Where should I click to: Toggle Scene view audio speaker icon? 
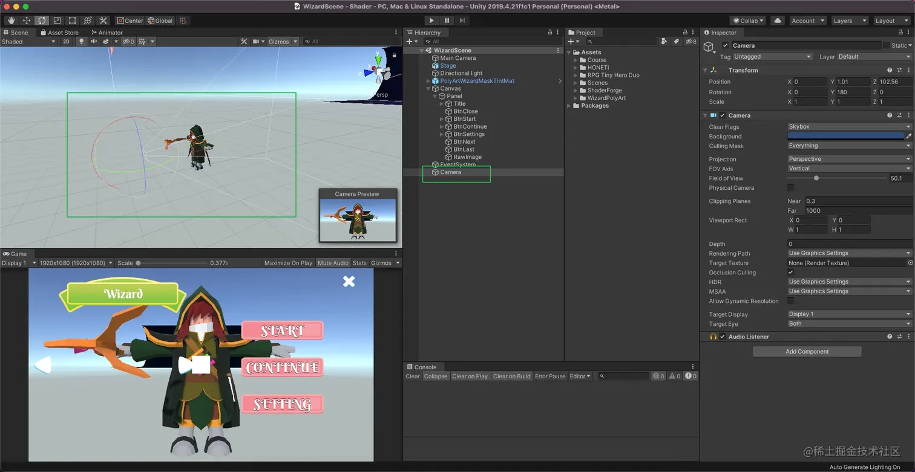pos(93,42)
